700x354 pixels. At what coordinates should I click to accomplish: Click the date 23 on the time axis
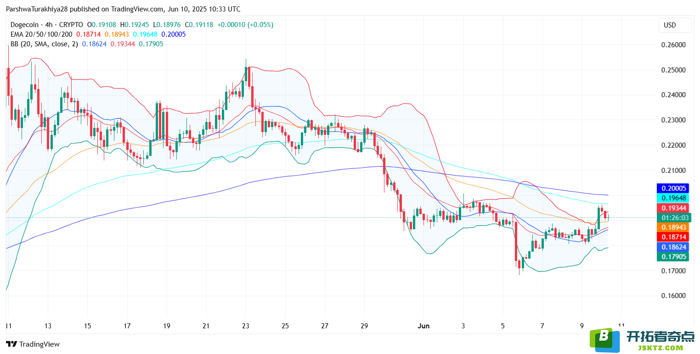[x=246, y=326]
